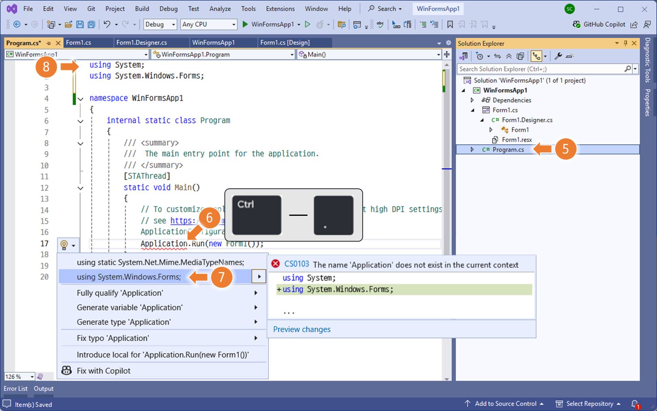Screen dimensions: 657x411
Task: Click Sync with Active Document icon
Action: click(497, 56)
